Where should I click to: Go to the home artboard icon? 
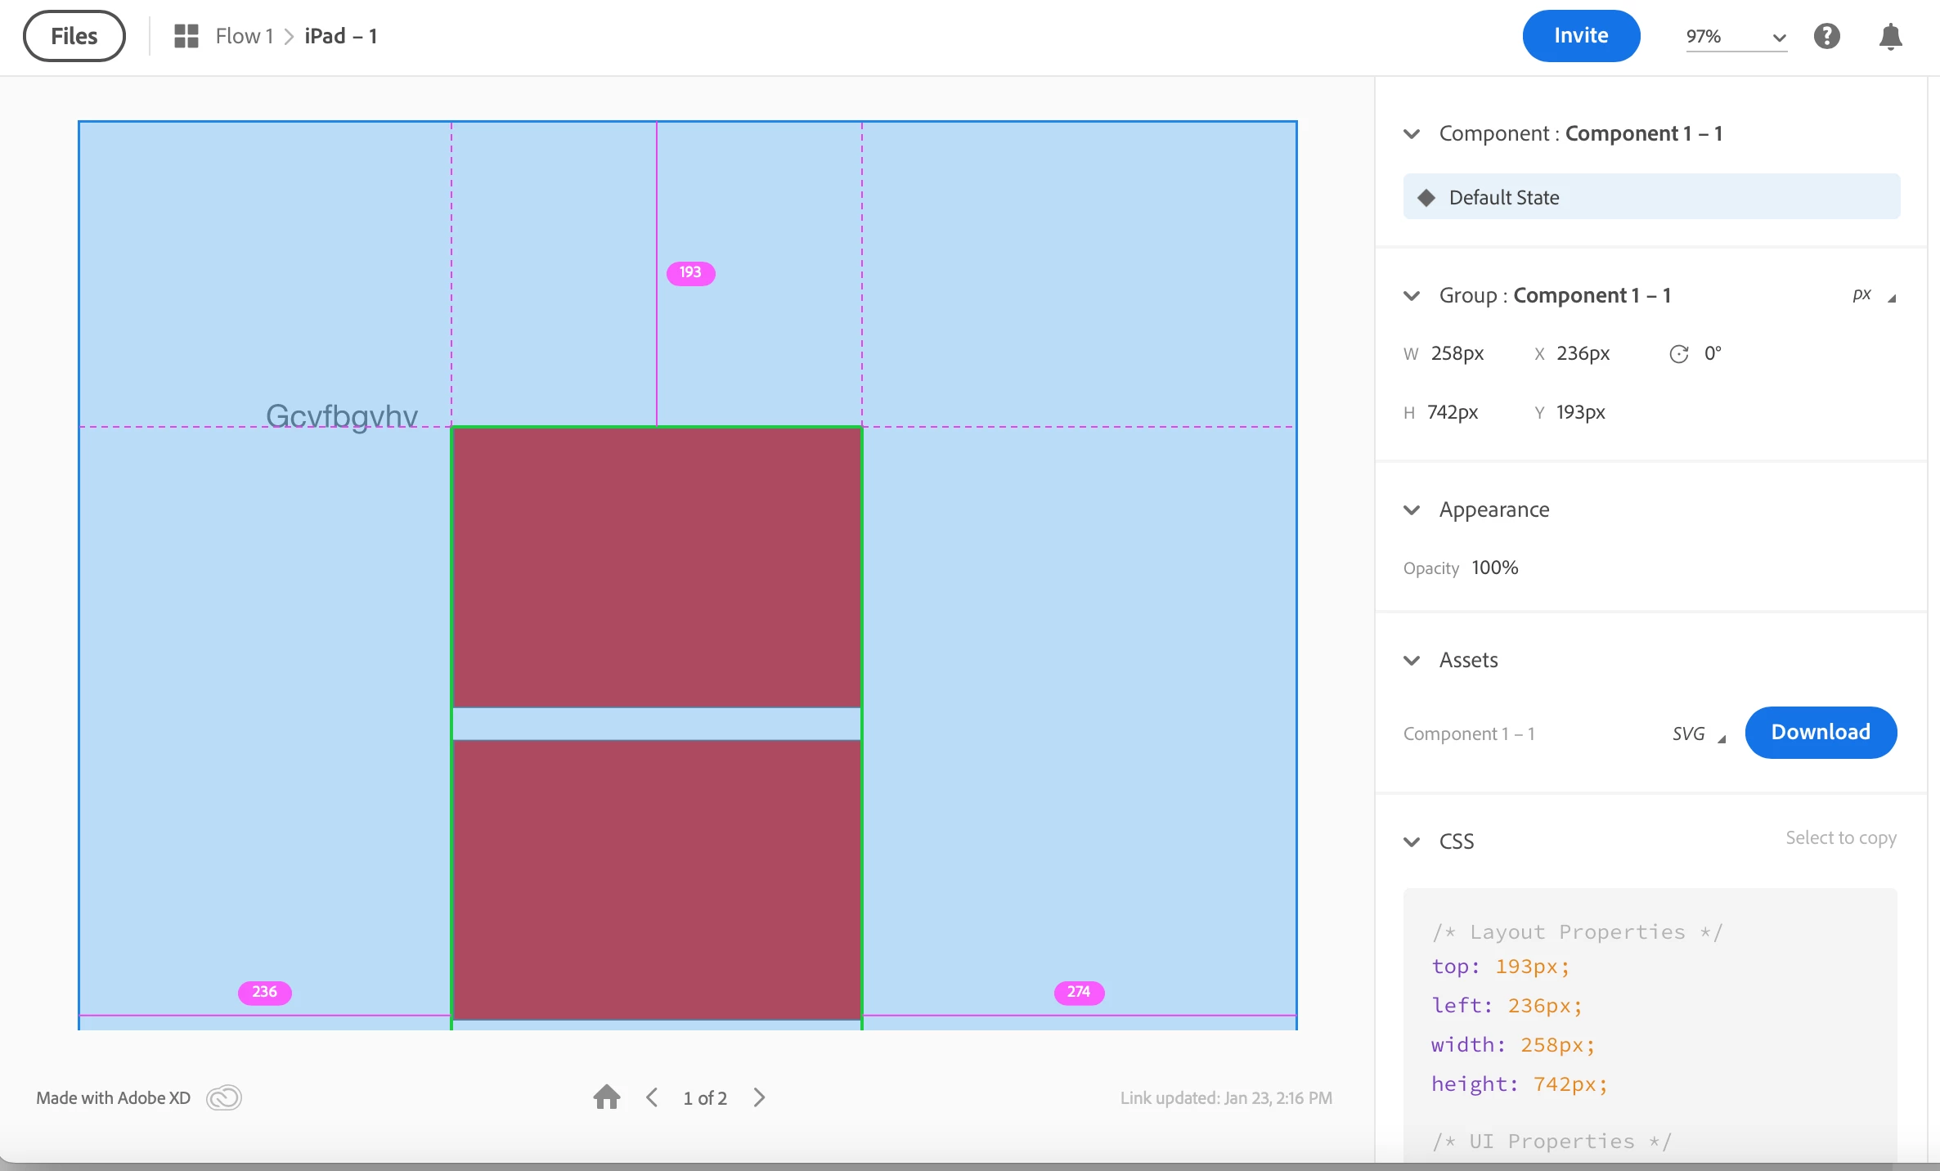click(606, 1097)
